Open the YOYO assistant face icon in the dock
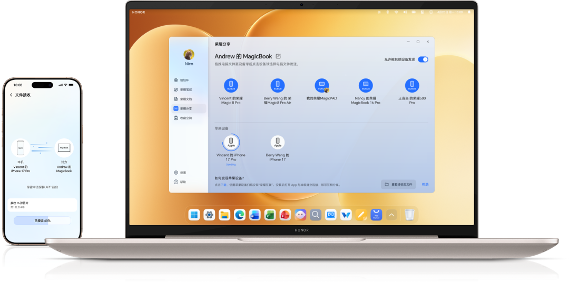The width and height of the screenshot is (569, 282). pos(300,215)
